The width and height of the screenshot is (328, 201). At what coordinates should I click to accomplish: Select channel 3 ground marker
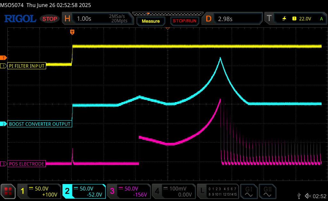[4, 164]
